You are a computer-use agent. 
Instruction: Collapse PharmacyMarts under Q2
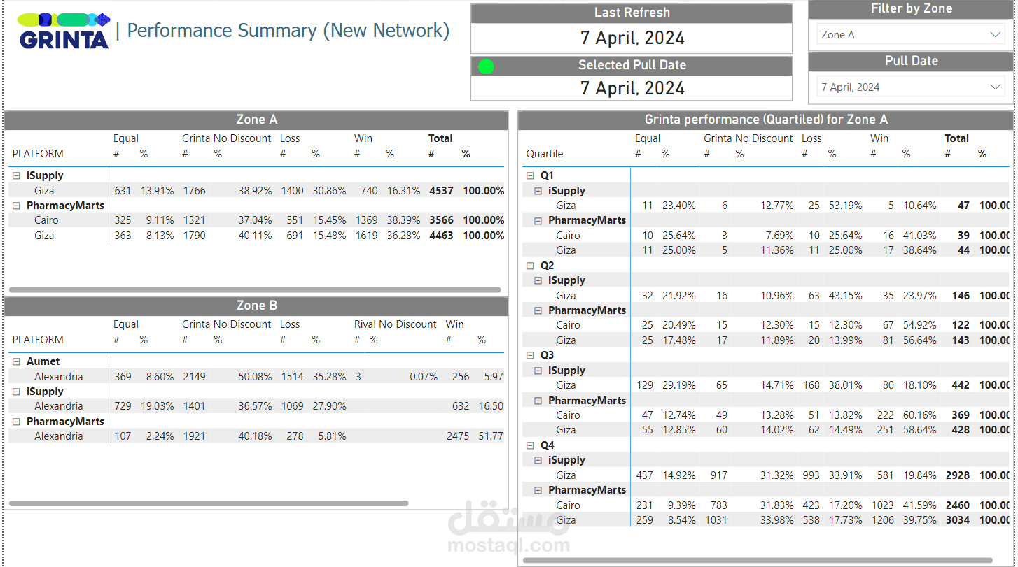pyautogui.click(x=538, y=310)
